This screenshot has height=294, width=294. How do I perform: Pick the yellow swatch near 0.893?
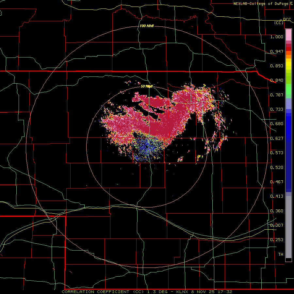point(288,64)
